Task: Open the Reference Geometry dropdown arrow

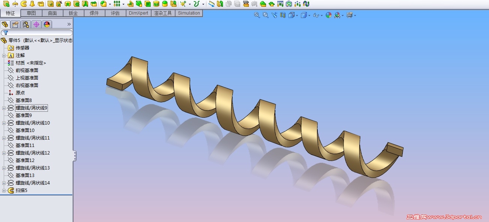Action: pyautogui.click(x=190, y=4)
